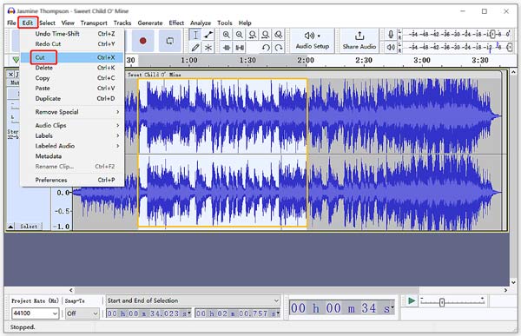Expand the Remove Special submenu
Screen dimensions: 521x336
tap(72, 112)
